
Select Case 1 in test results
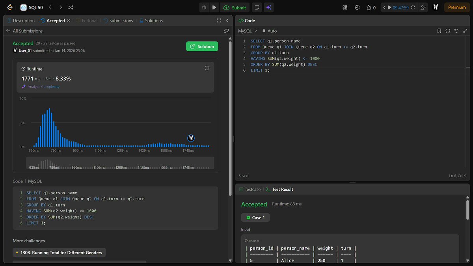click(x=255, y=218)
